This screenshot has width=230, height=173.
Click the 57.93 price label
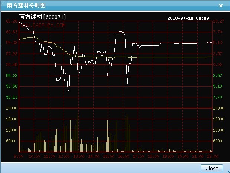[12, 54]
